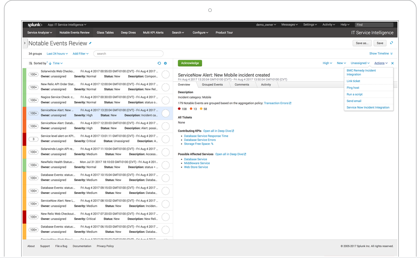Open Middleware Service link
This screenshot has height=258, width=420.
197,163
